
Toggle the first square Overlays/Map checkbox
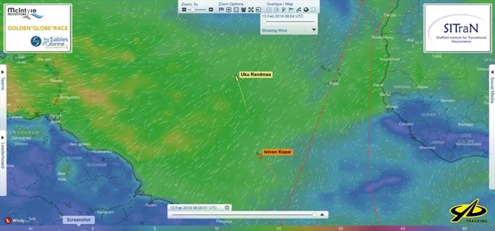[x=269, y=9]
